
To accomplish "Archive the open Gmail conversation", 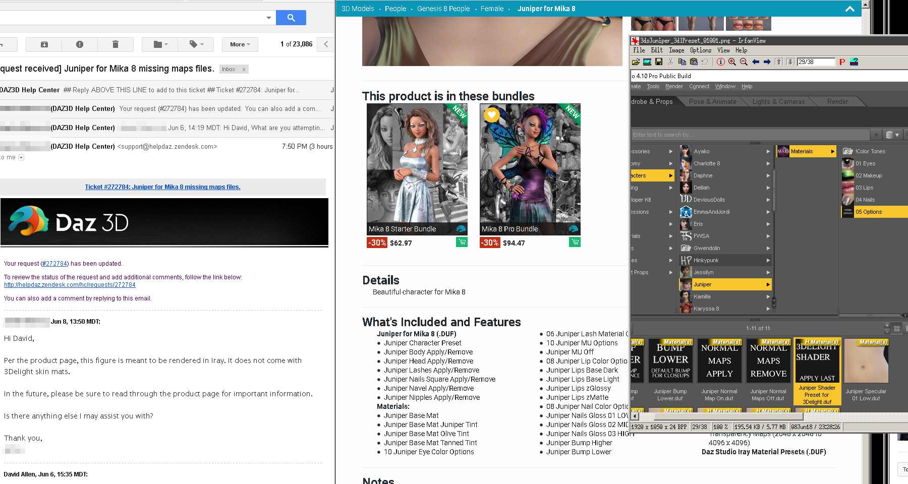I will click(44, 44).
